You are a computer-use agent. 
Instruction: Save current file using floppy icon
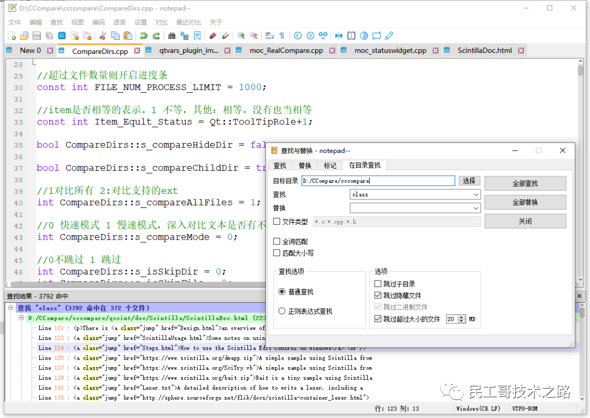coord(37,35)
